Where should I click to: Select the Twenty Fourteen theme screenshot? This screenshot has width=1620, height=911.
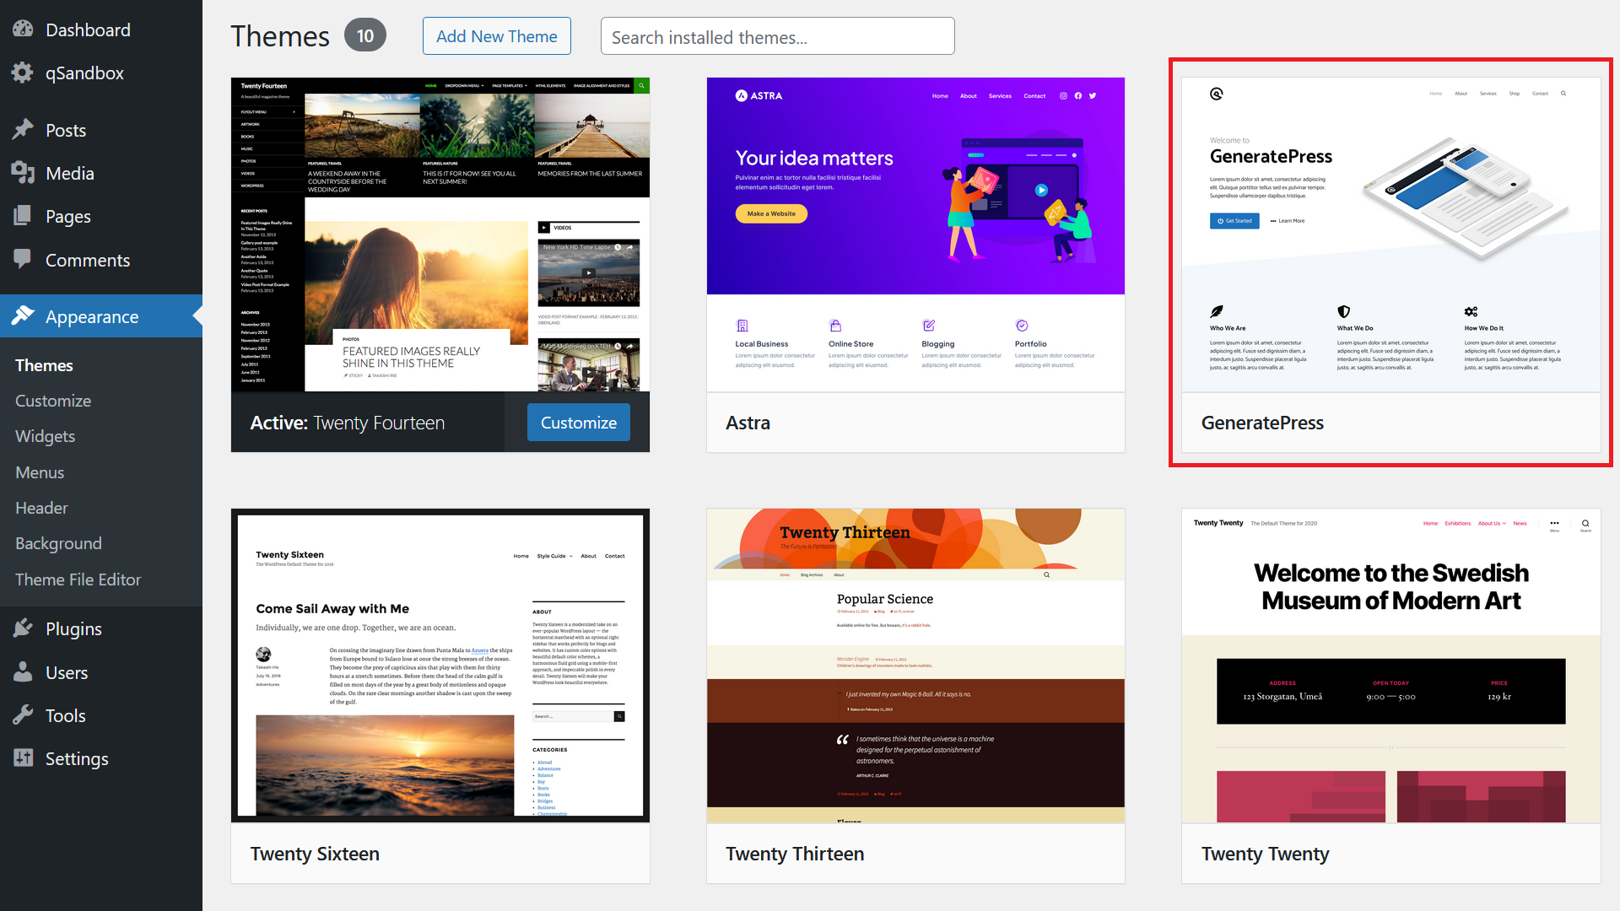(440, 234)
